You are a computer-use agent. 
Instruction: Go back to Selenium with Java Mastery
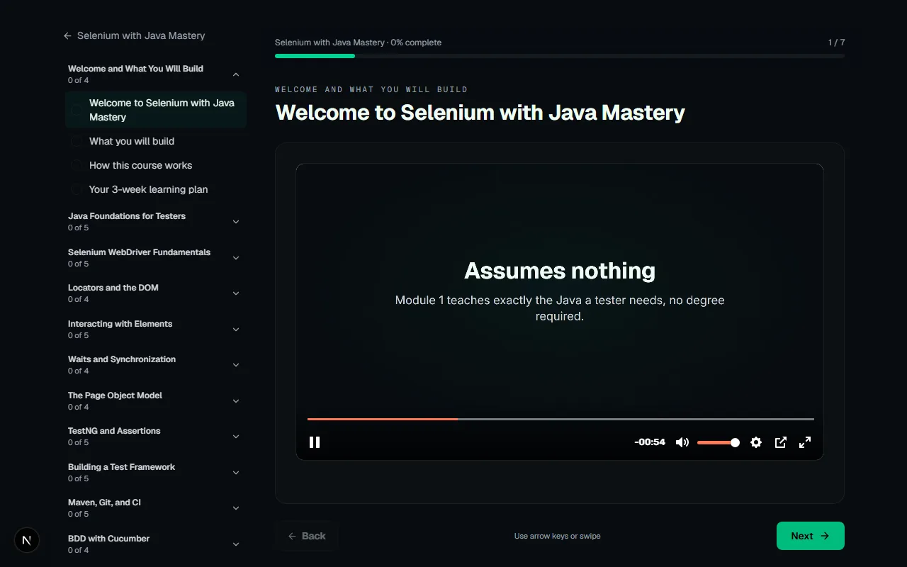134,35
